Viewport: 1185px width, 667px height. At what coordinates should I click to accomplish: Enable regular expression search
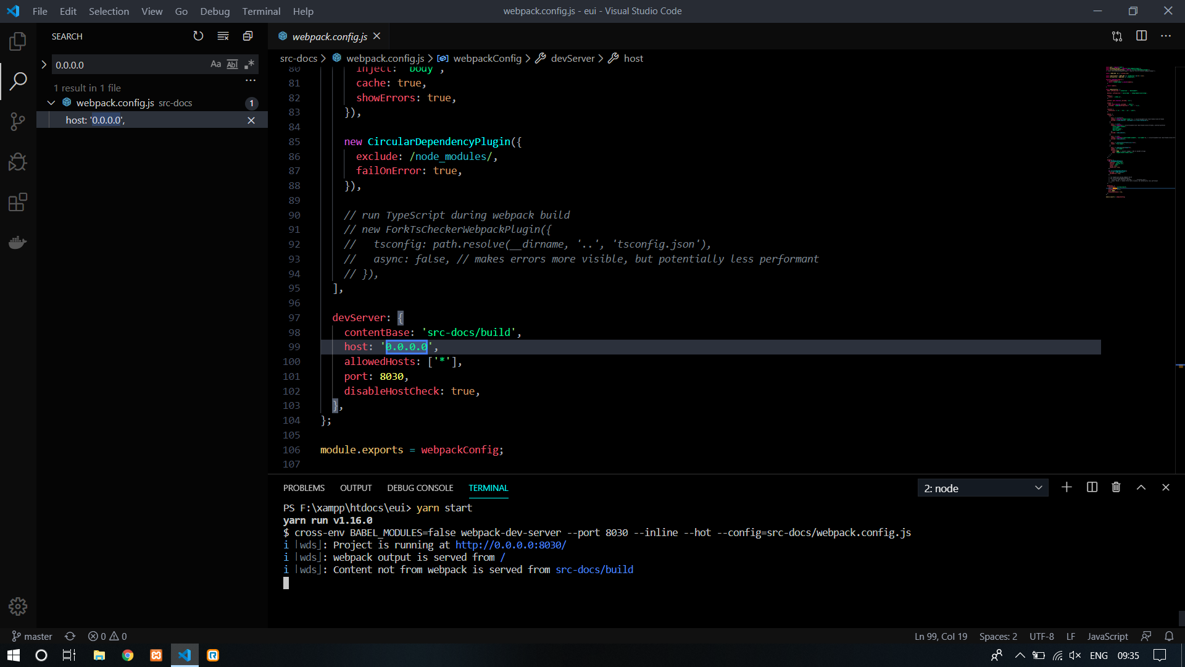249,64
